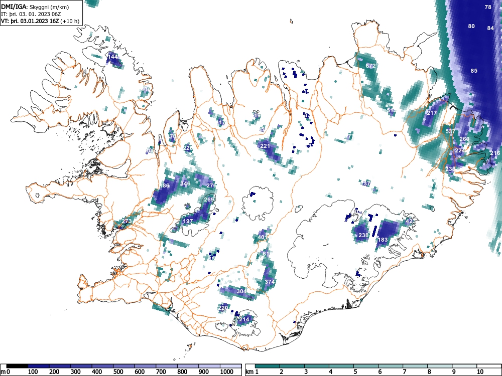Screen dimensions: 502x376
Task: Click the 'DMI/IGA: Skyggni (m/km)' title text
Action: coord(35,7)
